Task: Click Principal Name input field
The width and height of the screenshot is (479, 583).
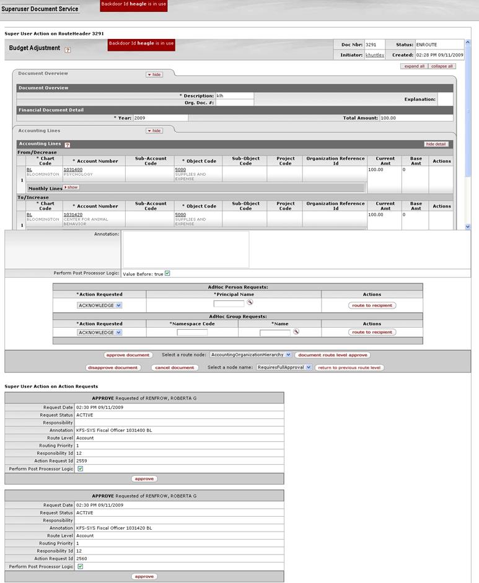Action: (229, 304)
